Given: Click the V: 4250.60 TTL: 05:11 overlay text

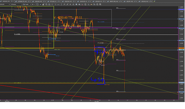Looking at the screenshot, I should click(x=68, y=17).
